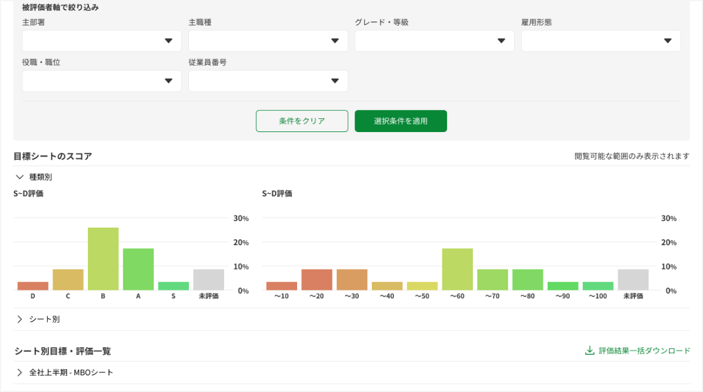703x392 pixels.
Task: Click the シート別目標・評価一覧 heading
Action: point(62,351)
